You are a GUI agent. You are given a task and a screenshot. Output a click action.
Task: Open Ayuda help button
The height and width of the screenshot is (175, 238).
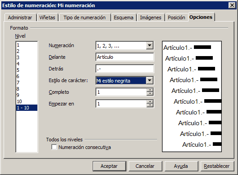pos(181,166)
